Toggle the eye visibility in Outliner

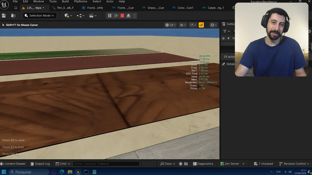click(223, 38)
